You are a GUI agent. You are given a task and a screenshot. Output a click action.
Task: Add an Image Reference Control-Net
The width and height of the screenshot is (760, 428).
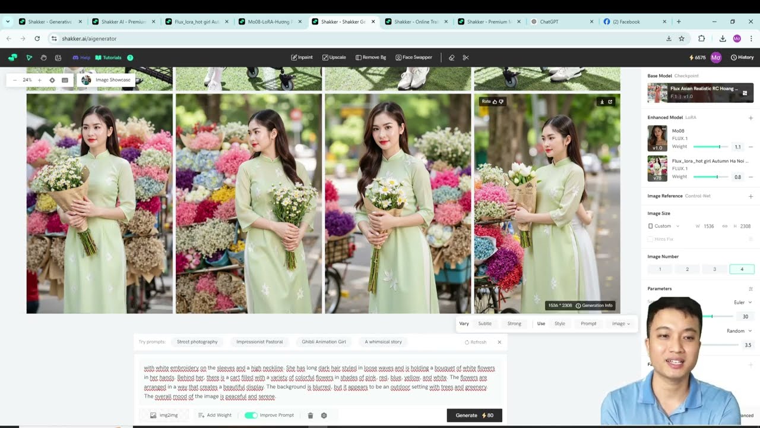(x=750, y=196)
